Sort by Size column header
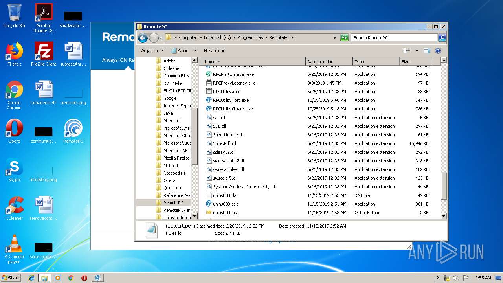 pyautogui.click(x=415, y=62)
